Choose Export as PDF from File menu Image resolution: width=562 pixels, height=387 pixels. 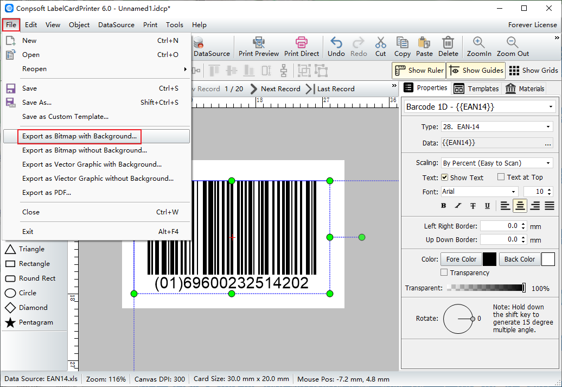pyautogui.click(x=97, y=193)
